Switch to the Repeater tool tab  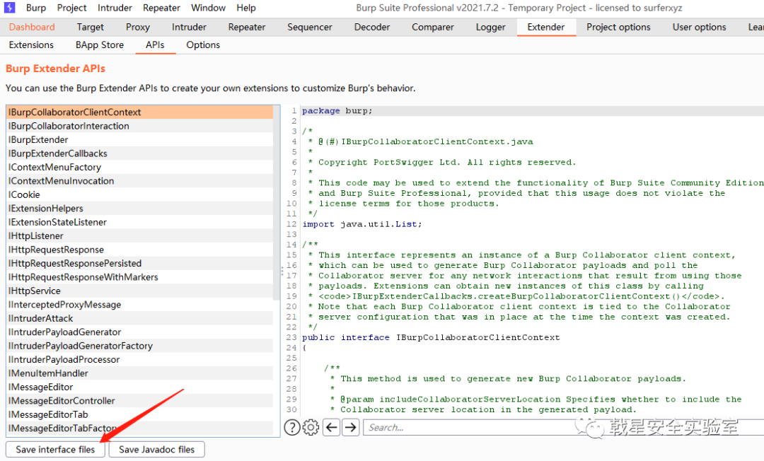coord(247,28)
